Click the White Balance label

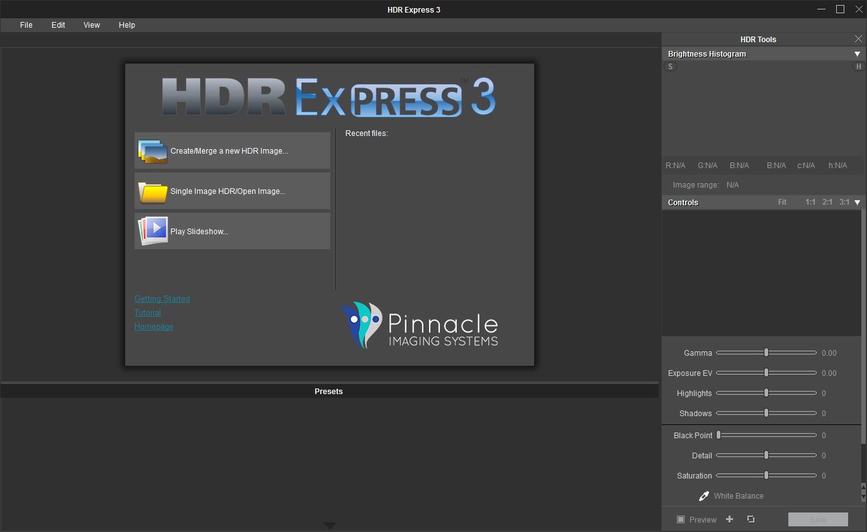[739, 496]
